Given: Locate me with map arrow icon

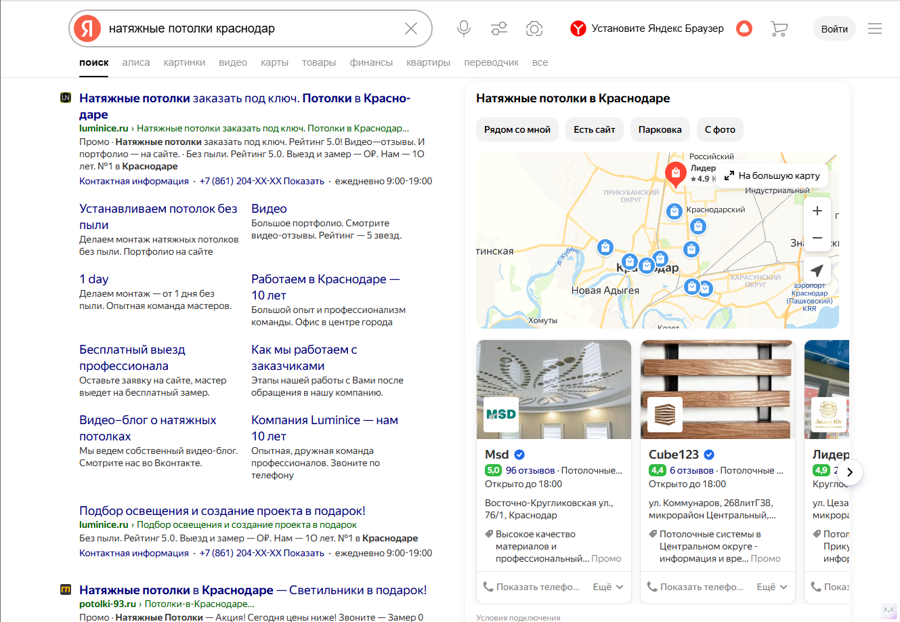Looking at the screenshot, I should click(x=817, y=270).
